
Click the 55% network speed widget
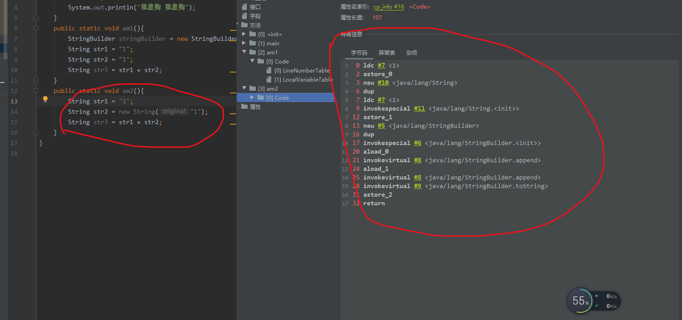coord(594,301)
